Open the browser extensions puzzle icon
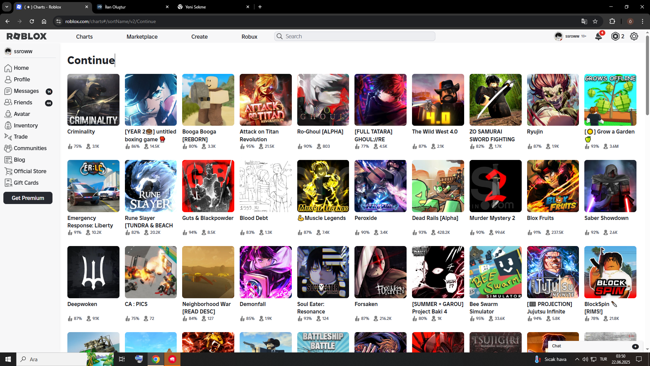 (612, 21)
